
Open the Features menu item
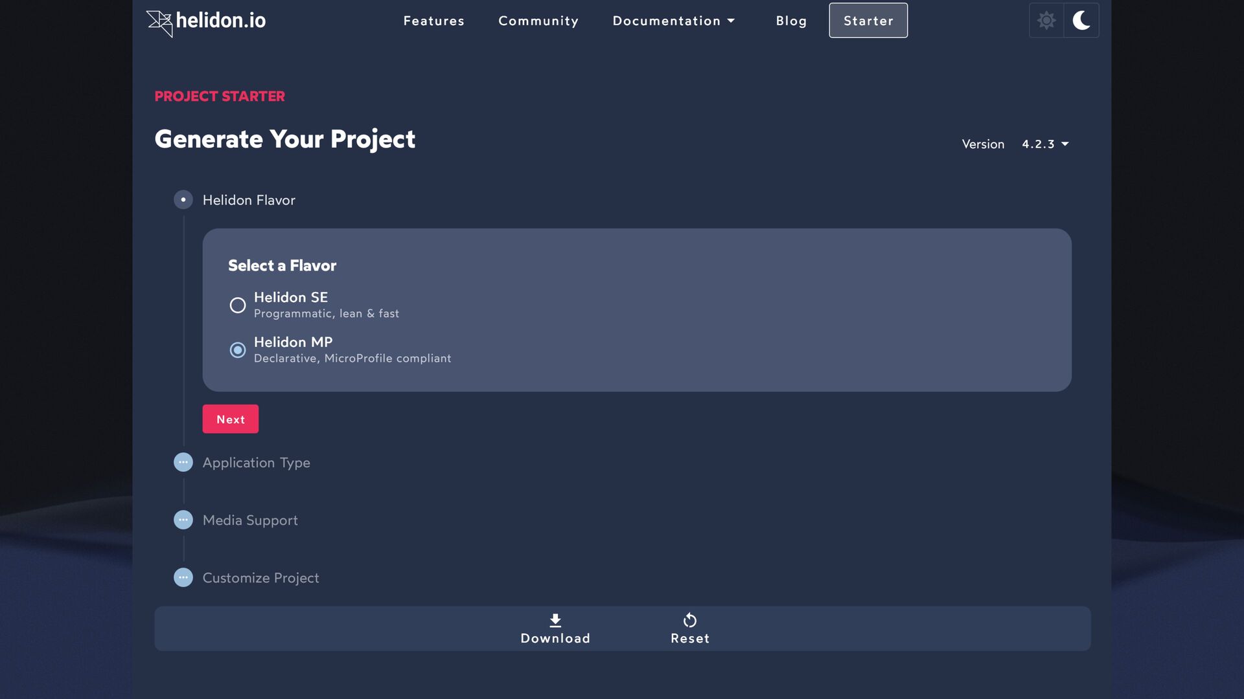point(433,21)
